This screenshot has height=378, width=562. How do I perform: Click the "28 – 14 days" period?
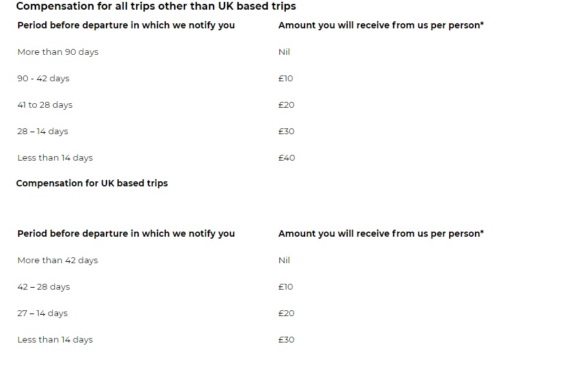coord(43,132)
